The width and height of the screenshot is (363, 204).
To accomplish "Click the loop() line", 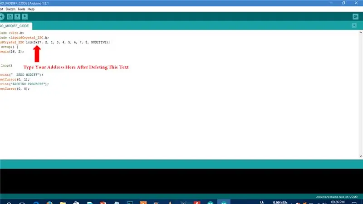I will pyautogui.click(x=6, y=66).
